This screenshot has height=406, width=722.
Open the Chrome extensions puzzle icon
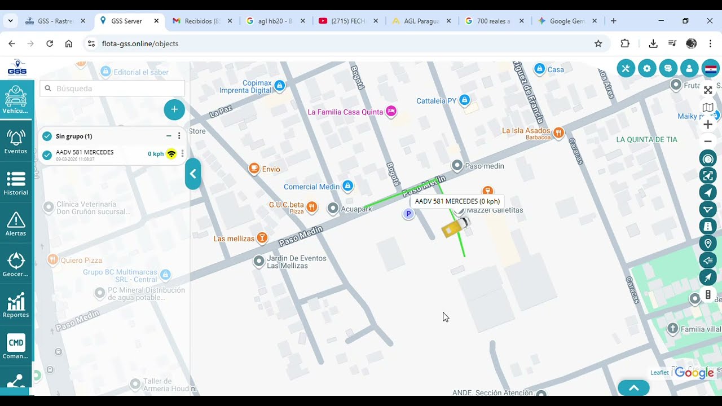pos(625,43)
